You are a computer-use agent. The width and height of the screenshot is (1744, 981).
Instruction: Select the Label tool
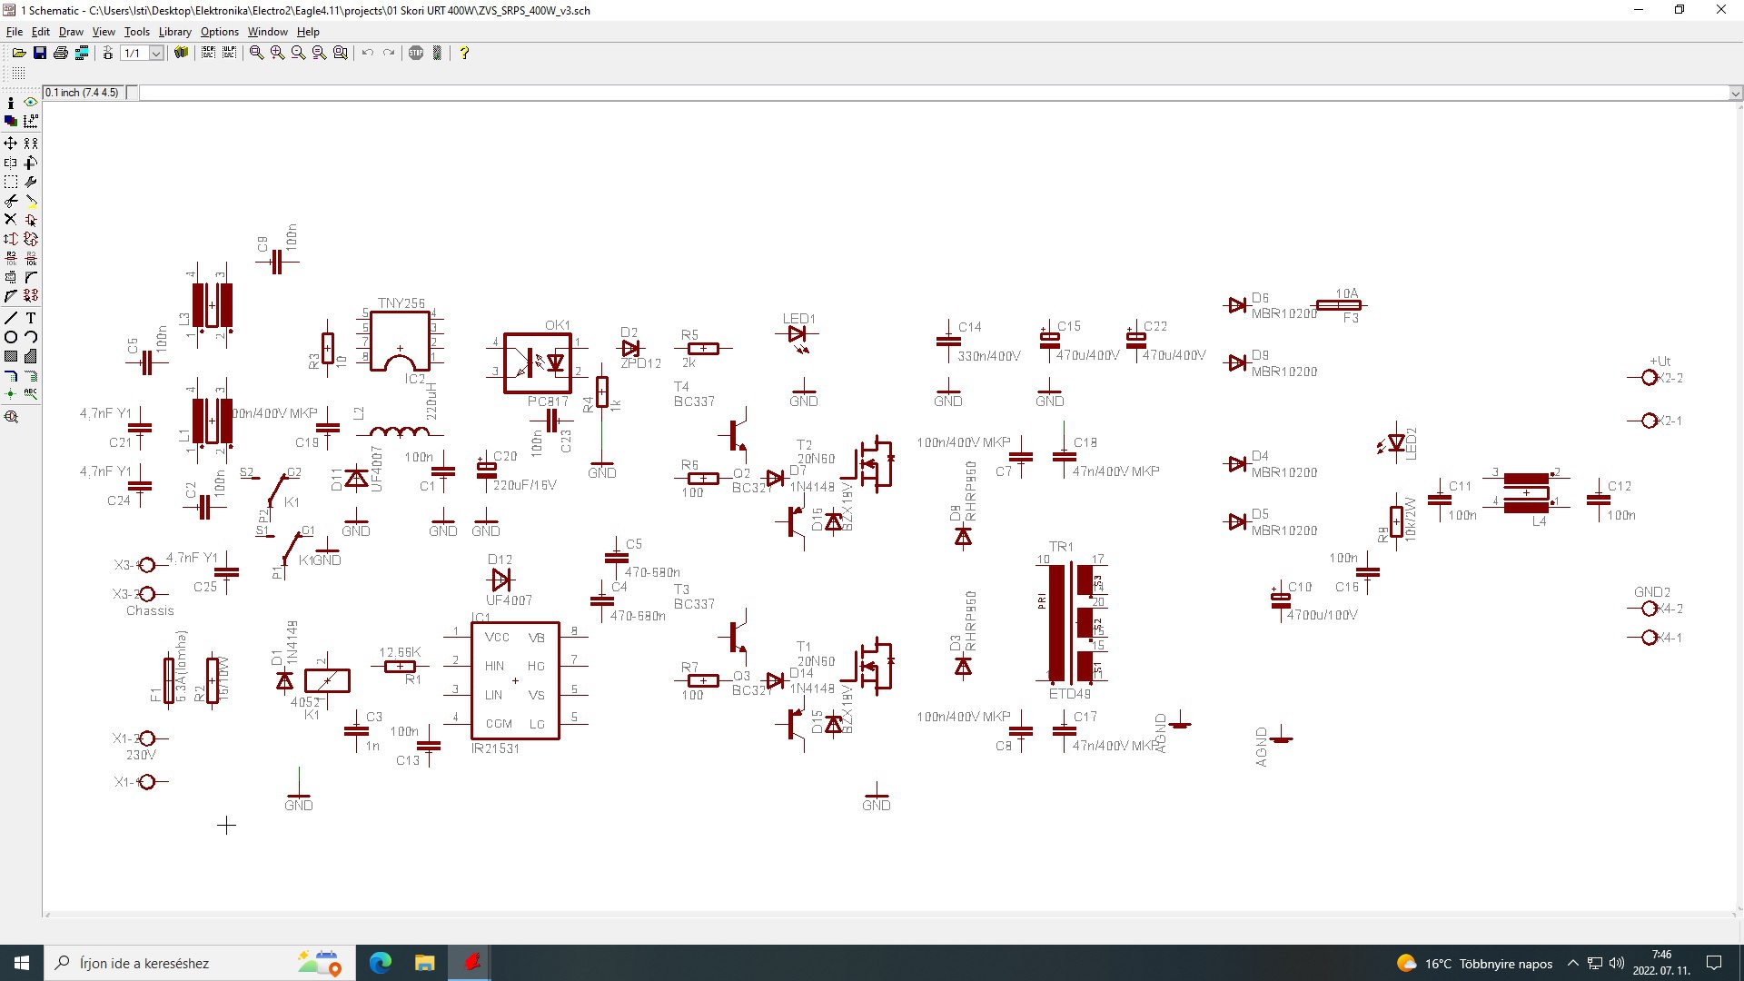[x=31, y=394]
